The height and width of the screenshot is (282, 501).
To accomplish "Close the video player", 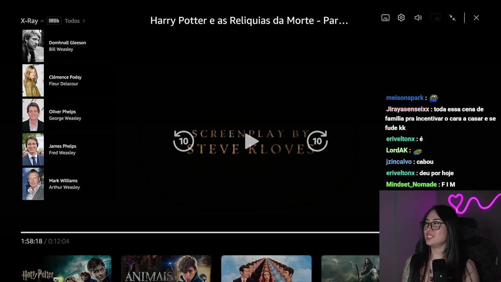I will [476, 18].
